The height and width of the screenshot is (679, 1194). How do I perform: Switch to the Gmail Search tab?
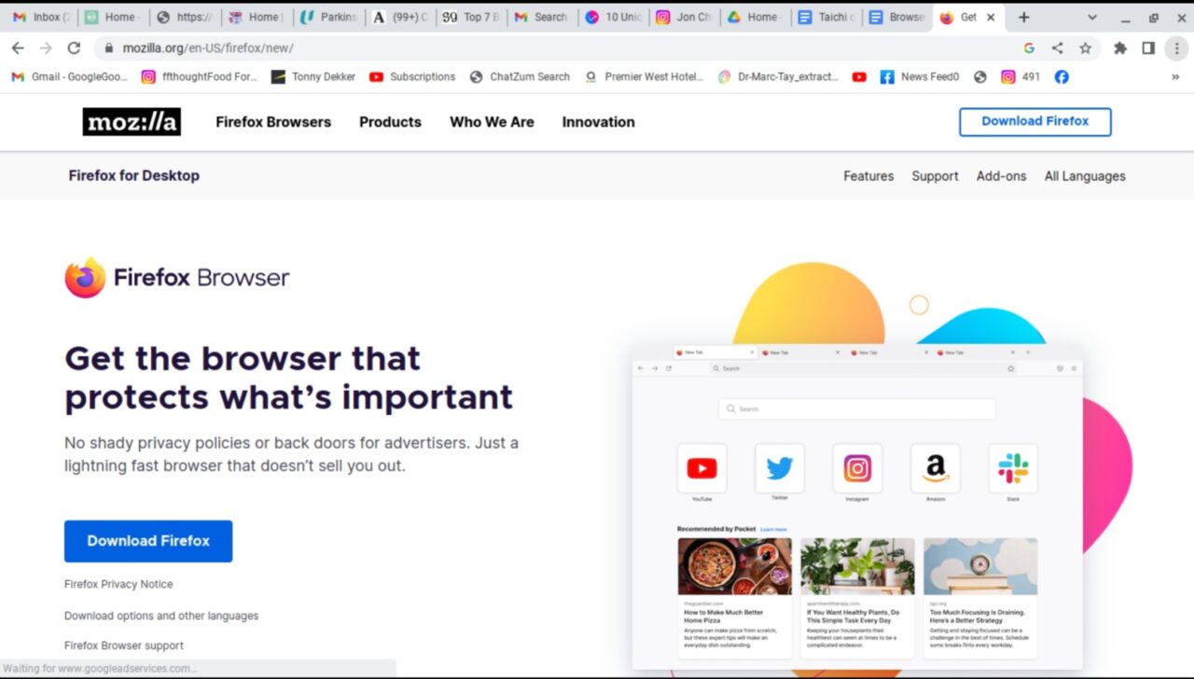click(542, 17)
